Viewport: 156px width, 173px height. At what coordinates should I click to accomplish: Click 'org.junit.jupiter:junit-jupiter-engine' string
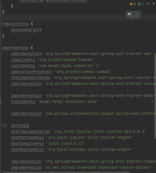point(89,137)
